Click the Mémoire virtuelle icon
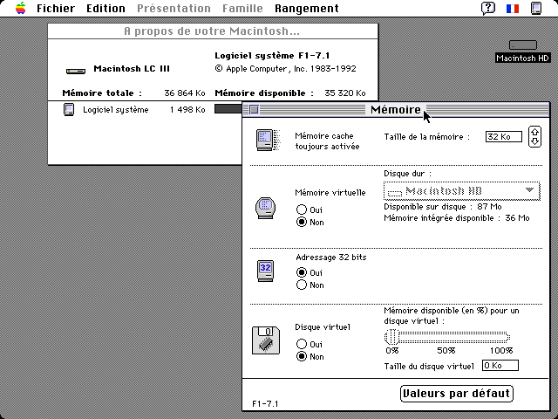Viewport: 558px width, 419px height. [x=265, y=208]
